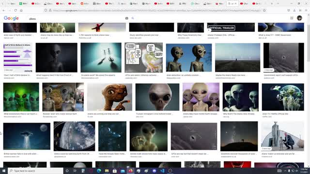This screenshot has width=310, height=174.
Task: Open the alien pointing finger thumbnail
Action: tap(149, 136)
